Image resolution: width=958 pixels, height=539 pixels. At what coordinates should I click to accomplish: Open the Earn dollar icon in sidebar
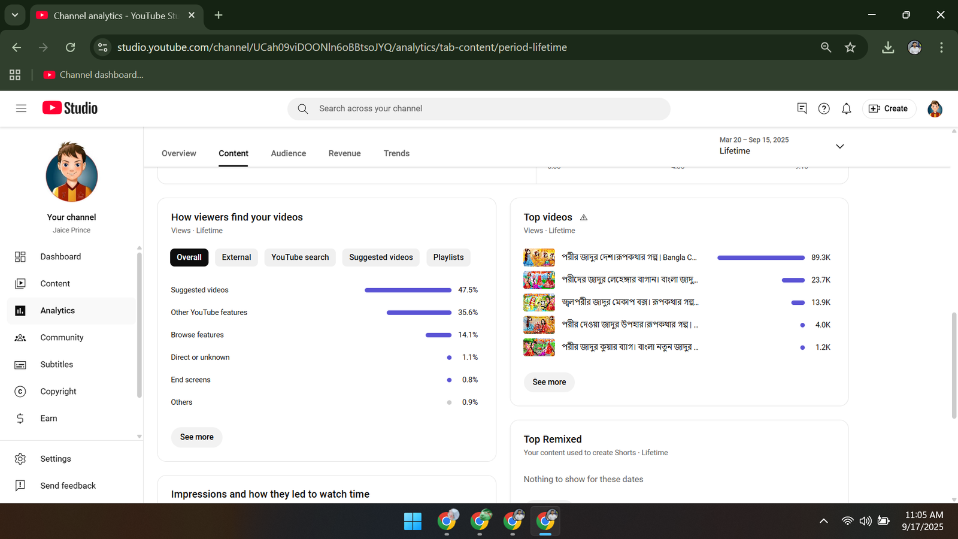(x=20, y=419)
